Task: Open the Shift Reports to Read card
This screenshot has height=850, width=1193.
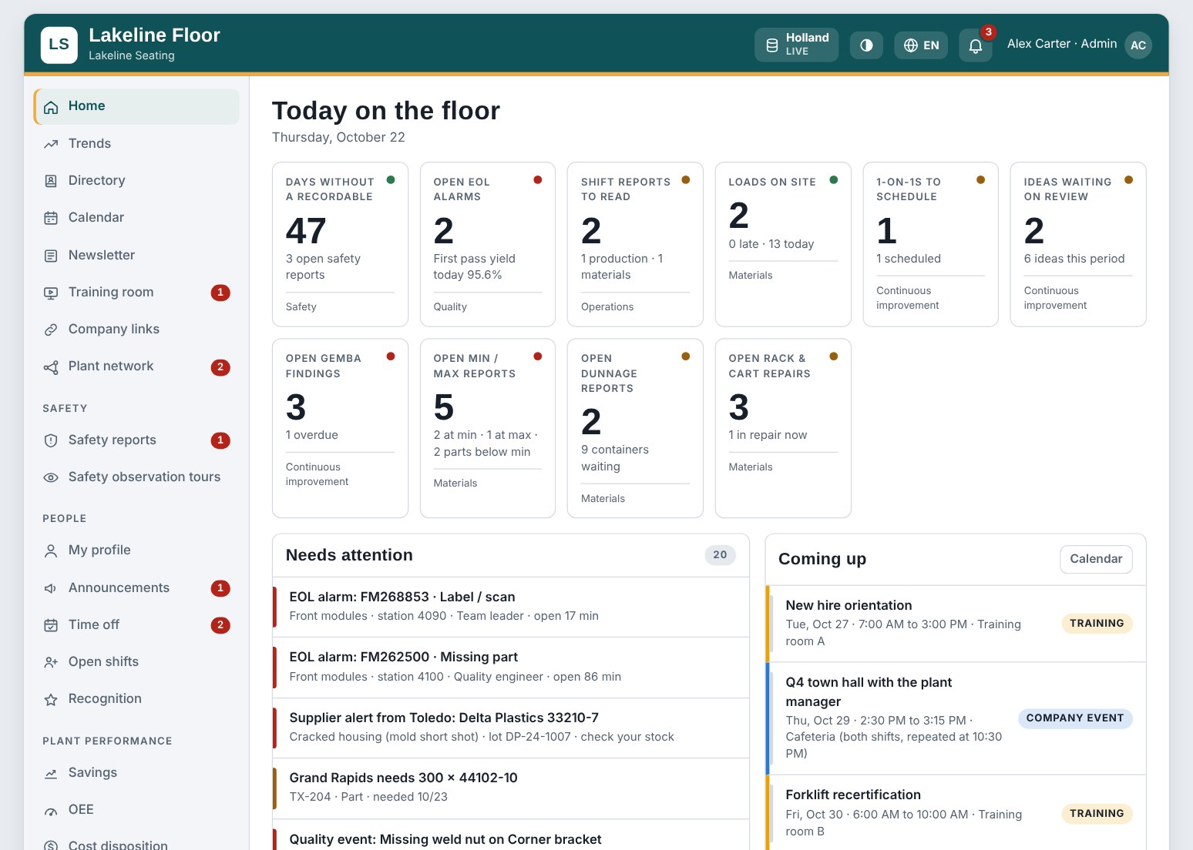Action: pos(635,244)
